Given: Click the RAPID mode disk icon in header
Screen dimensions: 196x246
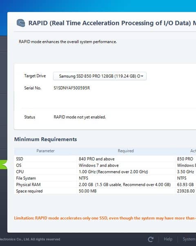Looking at the screenshot, I should 21,23.
